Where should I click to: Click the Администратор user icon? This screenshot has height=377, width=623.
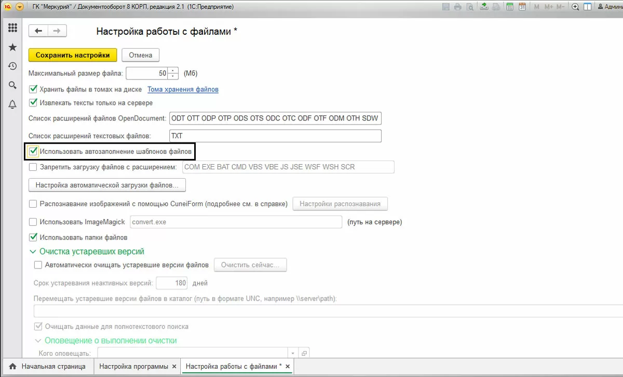click(x=601, y=7)
